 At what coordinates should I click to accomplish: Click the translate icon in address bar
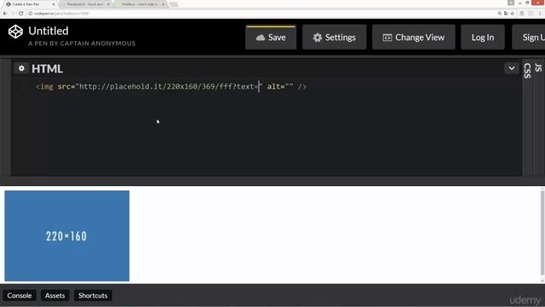(506, 14)
